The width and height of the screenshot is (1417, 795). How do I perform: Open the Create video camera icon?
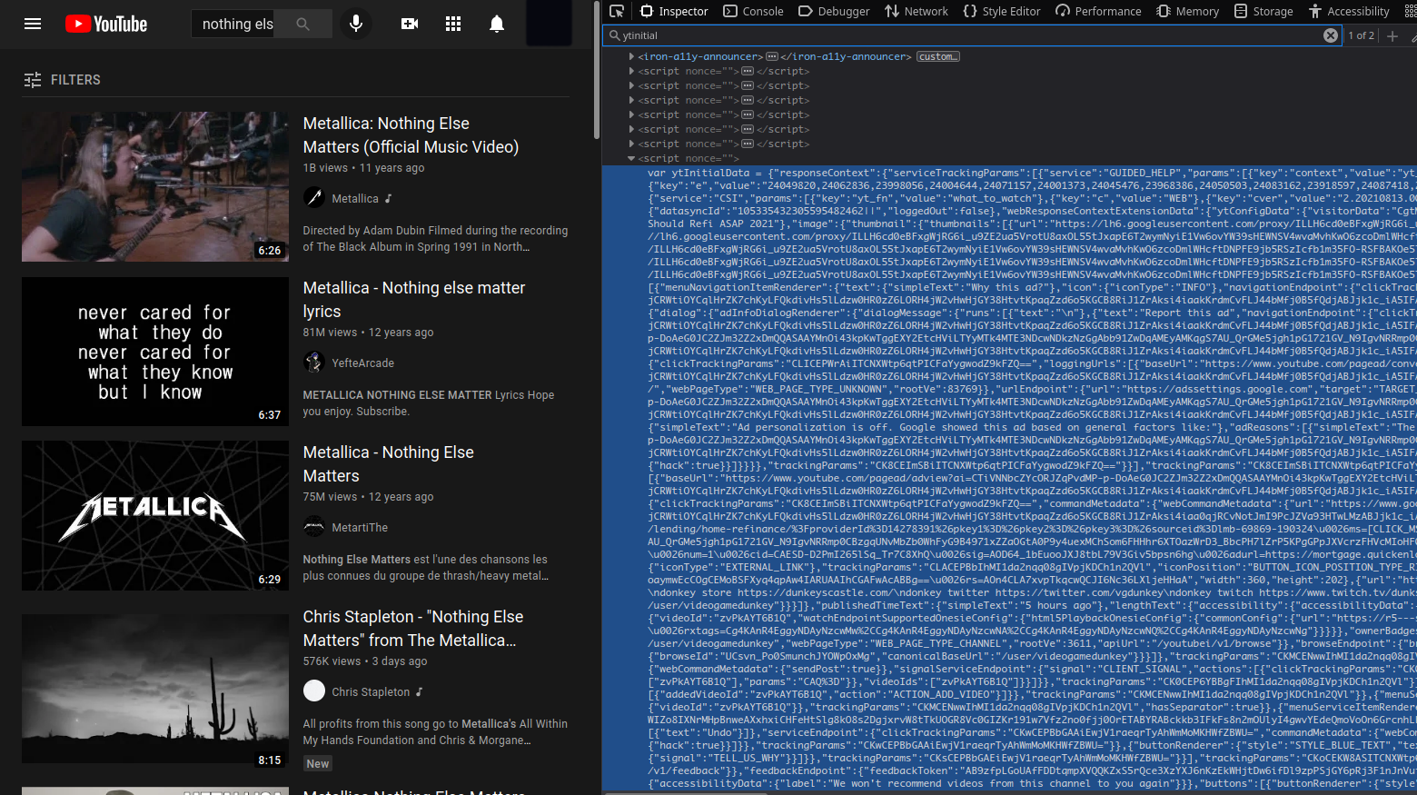(x=409, y=24)
